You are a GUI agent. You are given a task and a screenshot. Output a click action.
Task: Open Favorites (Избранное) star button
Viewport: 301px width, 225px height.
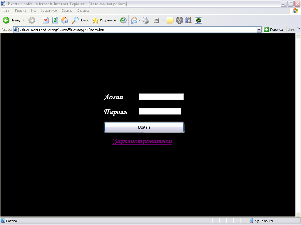click(104, 20)
